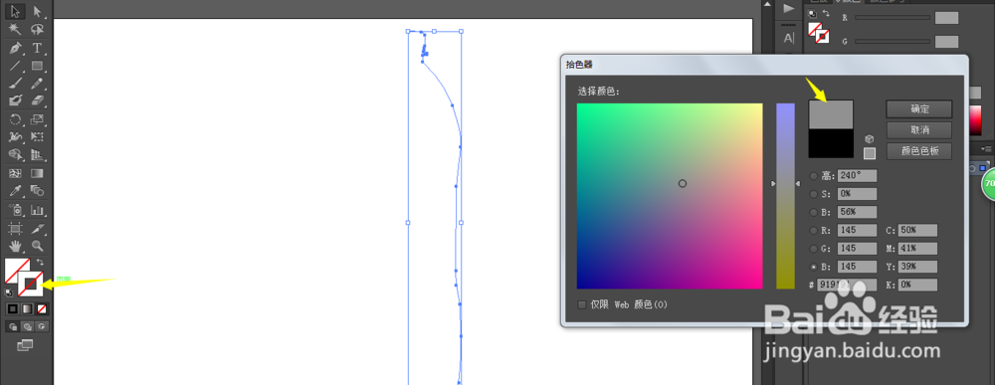Apply None mode in the toolbar

41,308
